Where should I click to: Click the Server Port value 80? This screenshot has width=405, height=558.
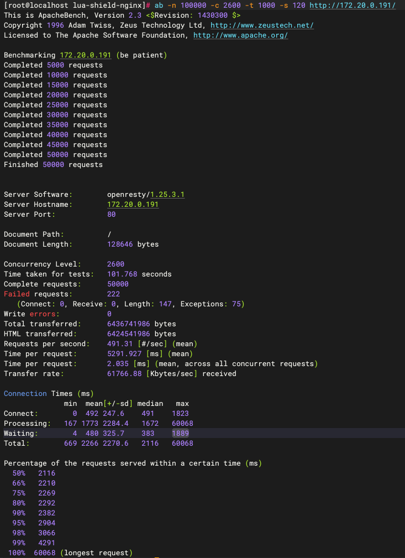[x=112, y=215]
